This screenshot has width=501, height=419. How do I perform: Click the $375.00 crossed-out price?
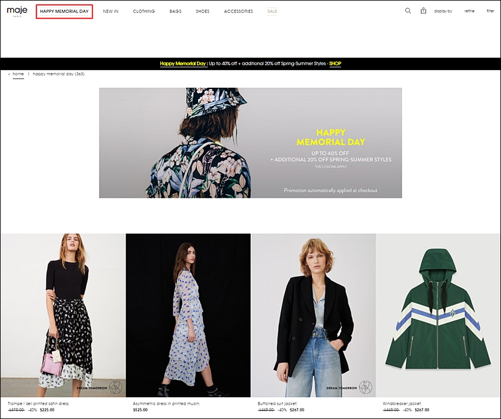click(16, 410)
